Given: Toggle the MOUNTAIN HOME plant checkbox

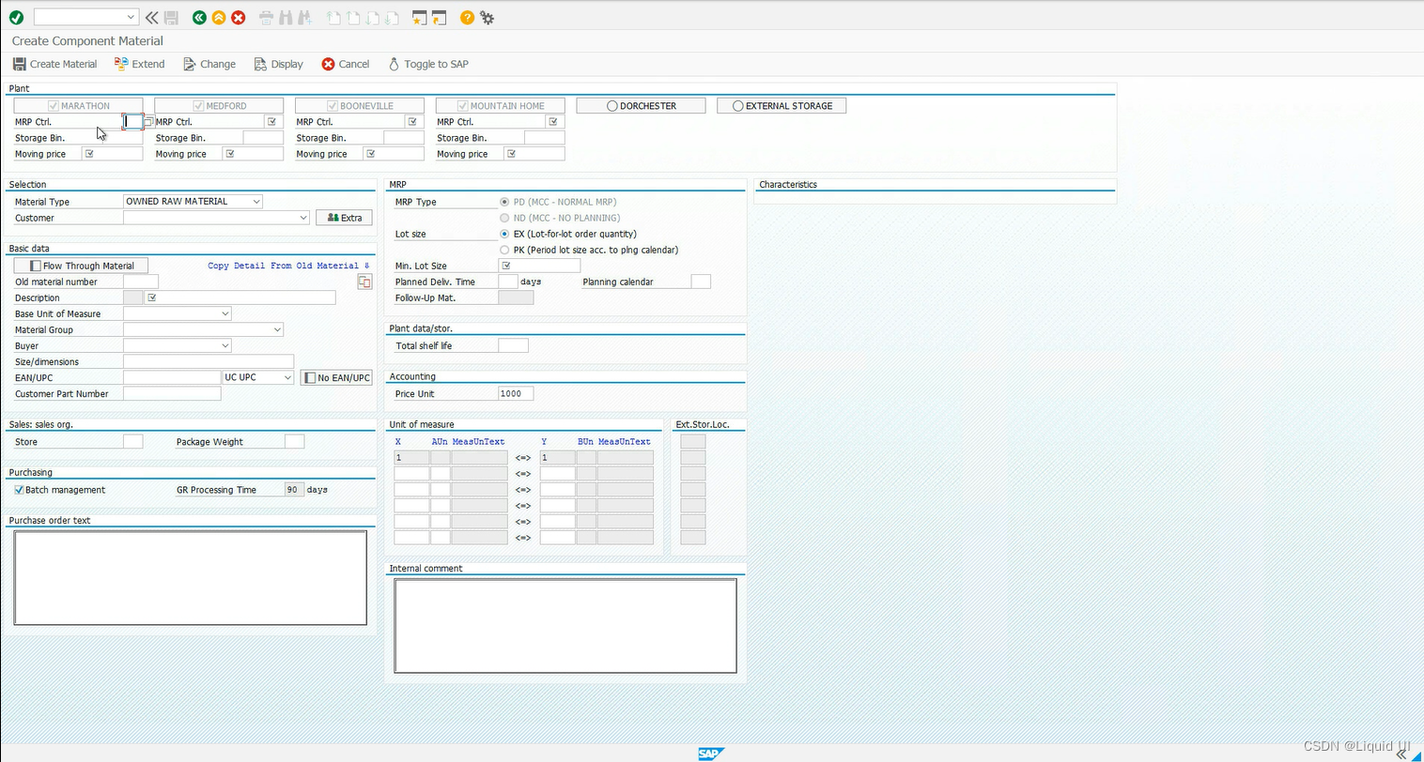Looking at the screenshot, I should coord(463,106).
